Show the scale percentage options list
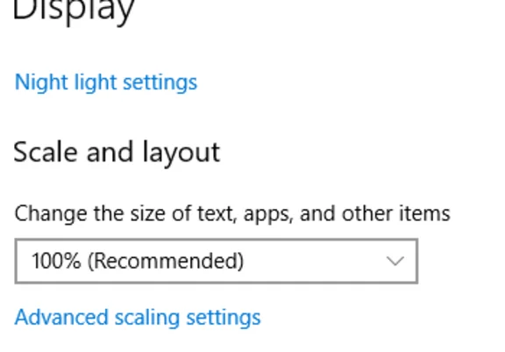Viewport: 505px width, 352px height. [x=217, y=261]
